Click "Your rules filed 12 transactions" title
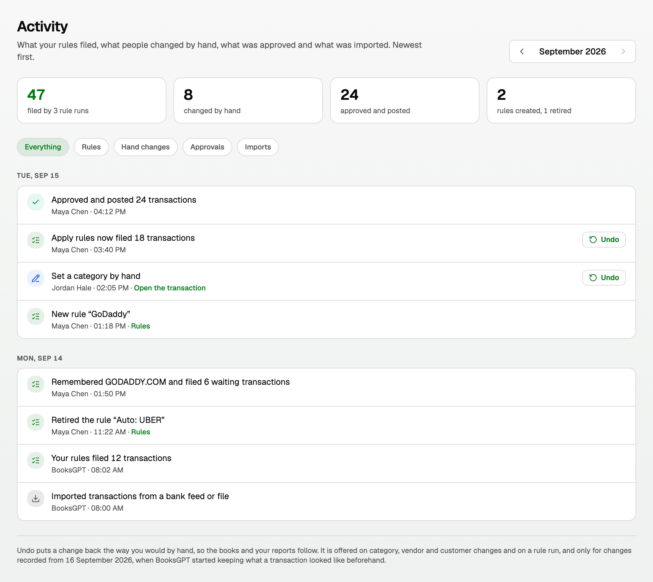This screenshot has height=582, width=653. (111, 458)
